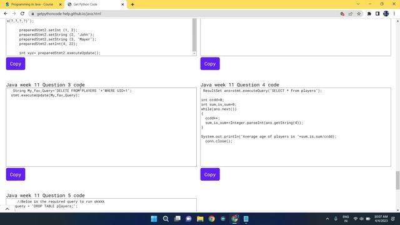Click inside Question 4 code textarea
Image resolution: width=400 pixels, height=225 pixels.
coord(296,127)
